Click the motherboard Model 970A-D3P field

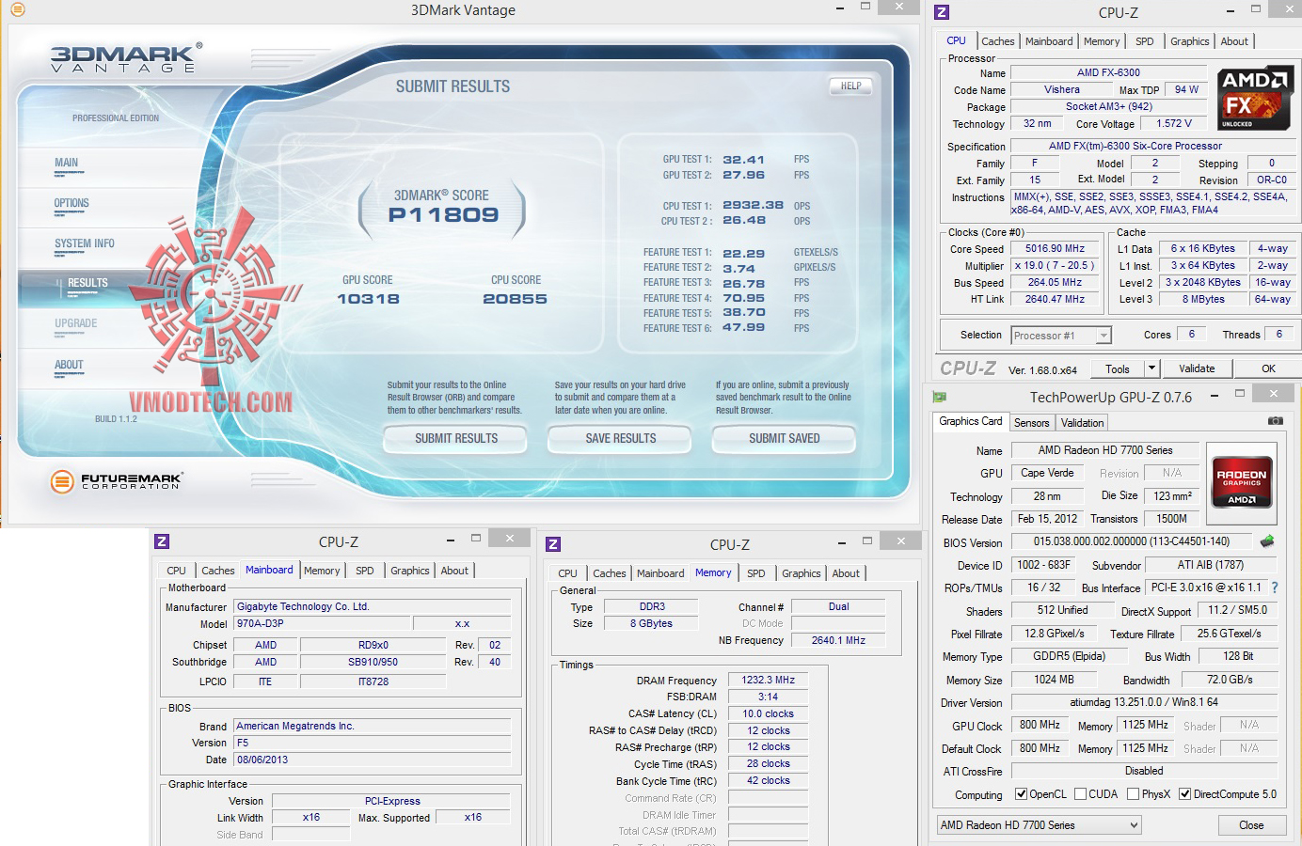pos(322,623)
